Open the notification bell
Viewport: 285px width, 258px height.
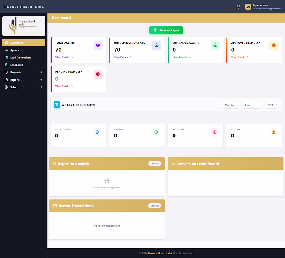[238, 7]
